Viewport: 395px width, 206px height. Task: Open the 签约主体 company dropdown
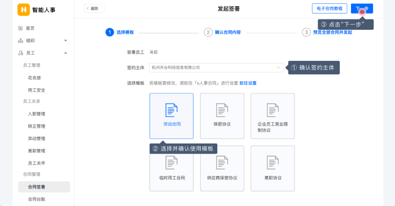(216, 68)
